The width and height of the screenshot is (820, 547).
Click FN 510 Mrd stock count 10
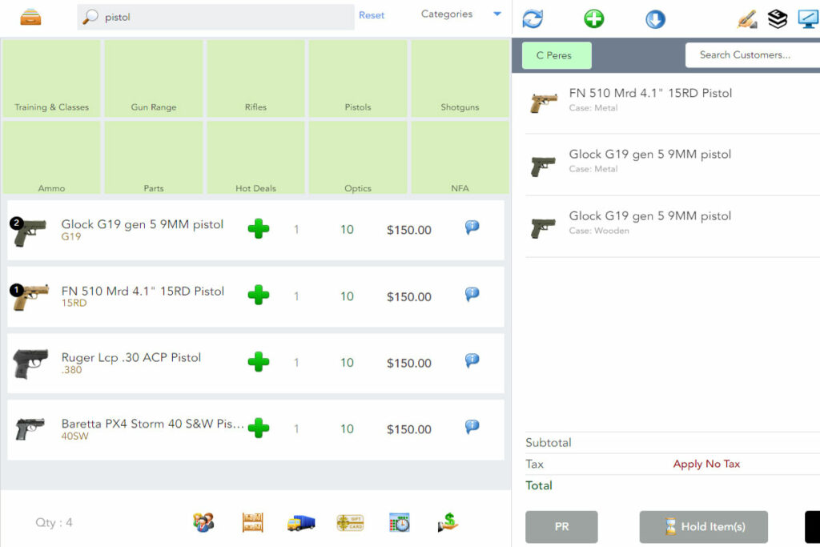point(347,296)
